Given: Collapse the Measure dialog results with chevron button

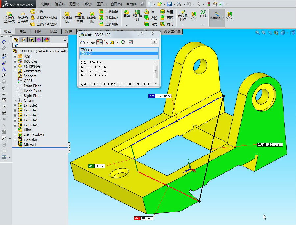Looking at the screenshot, I should tap(154, 42).
